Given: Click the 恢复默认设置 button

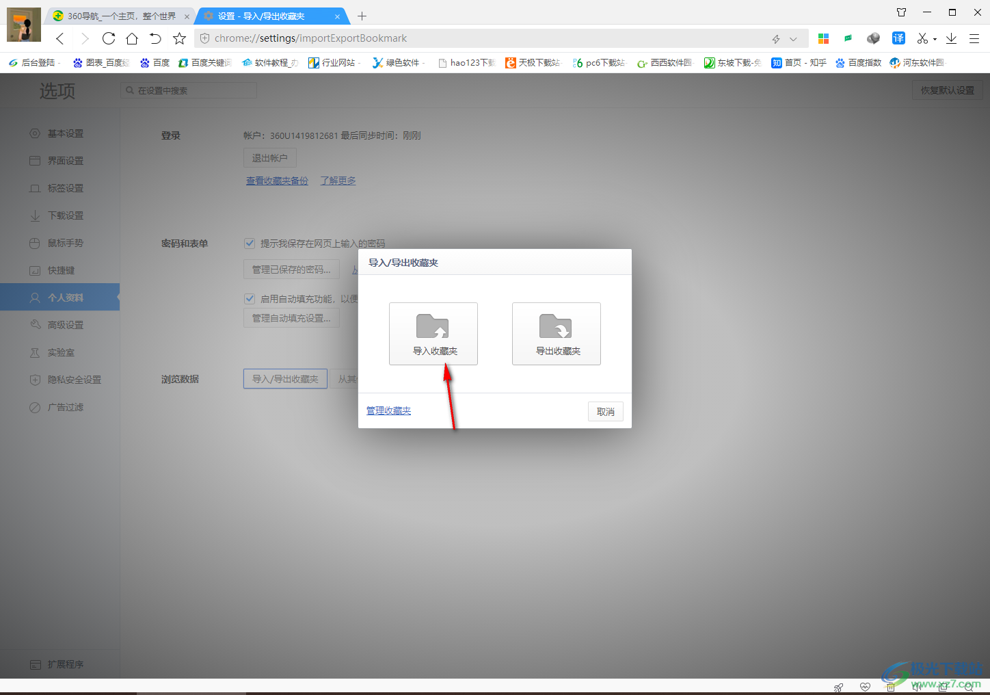Looking at the screenshot, I should (x=947, y=90).
